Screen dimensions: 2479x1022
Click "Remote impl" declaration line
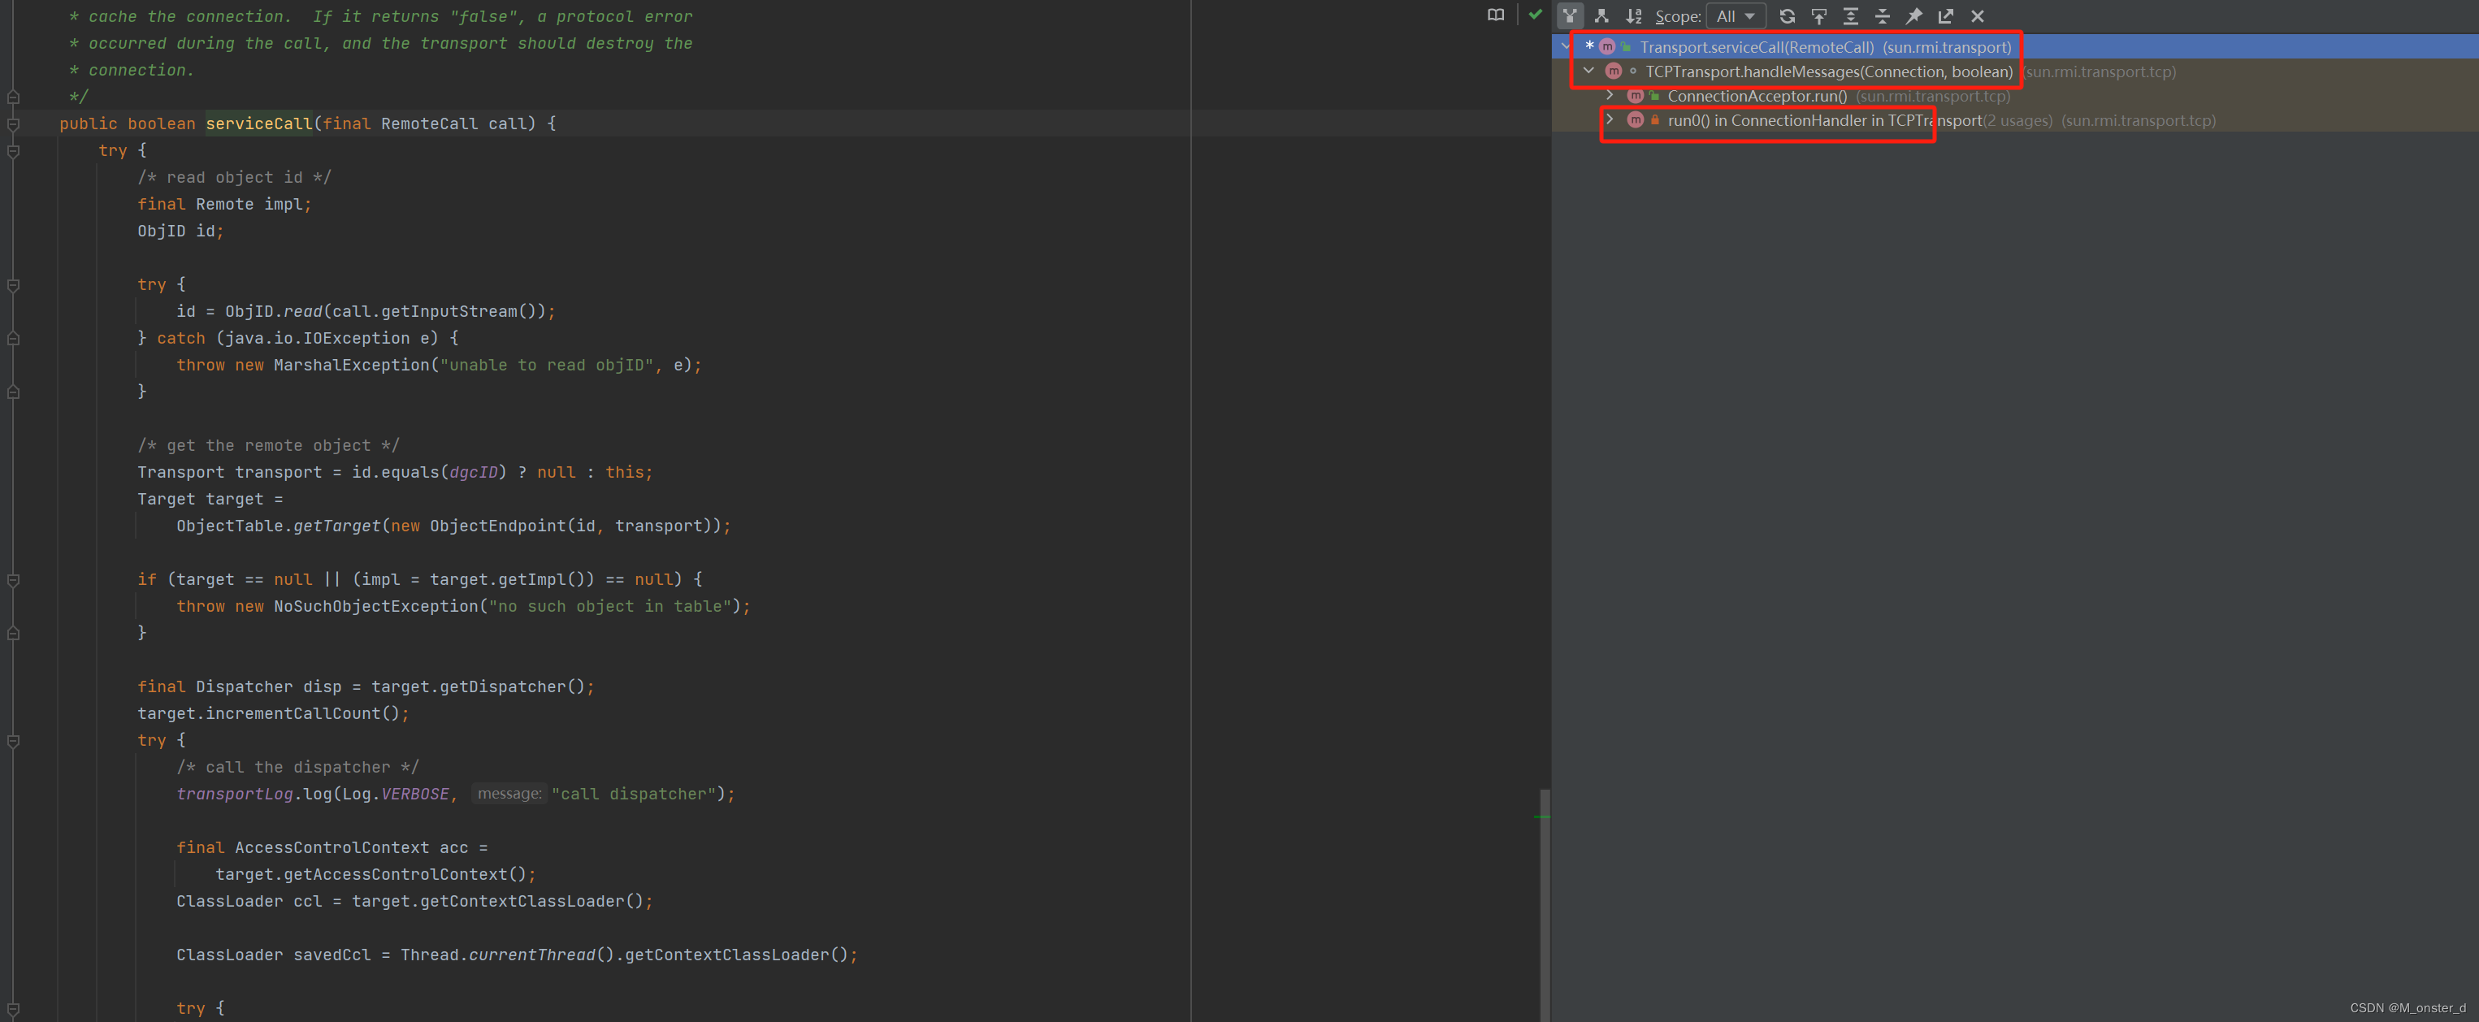point(224,204)
